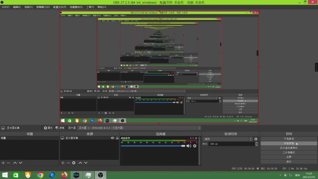The image size is (318, 179).
Task: Open the 文件(F) File menu
Action: [6, 7]
